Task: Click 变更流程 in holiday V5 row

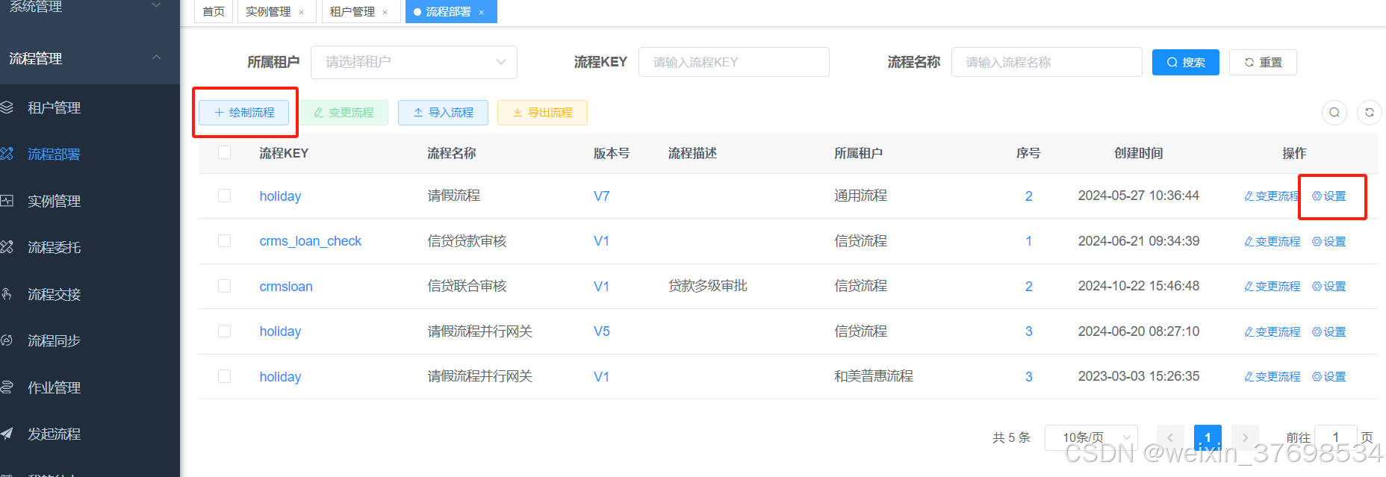Action: click(1272, 332)
